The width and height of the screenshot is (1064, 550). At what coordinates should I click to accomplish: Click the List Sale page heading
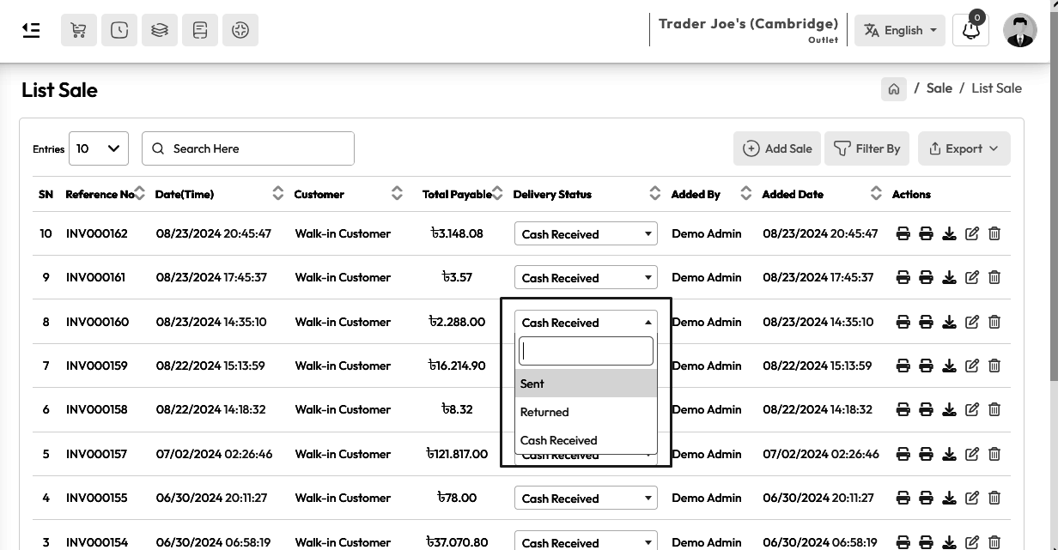(x=59, y=90)
